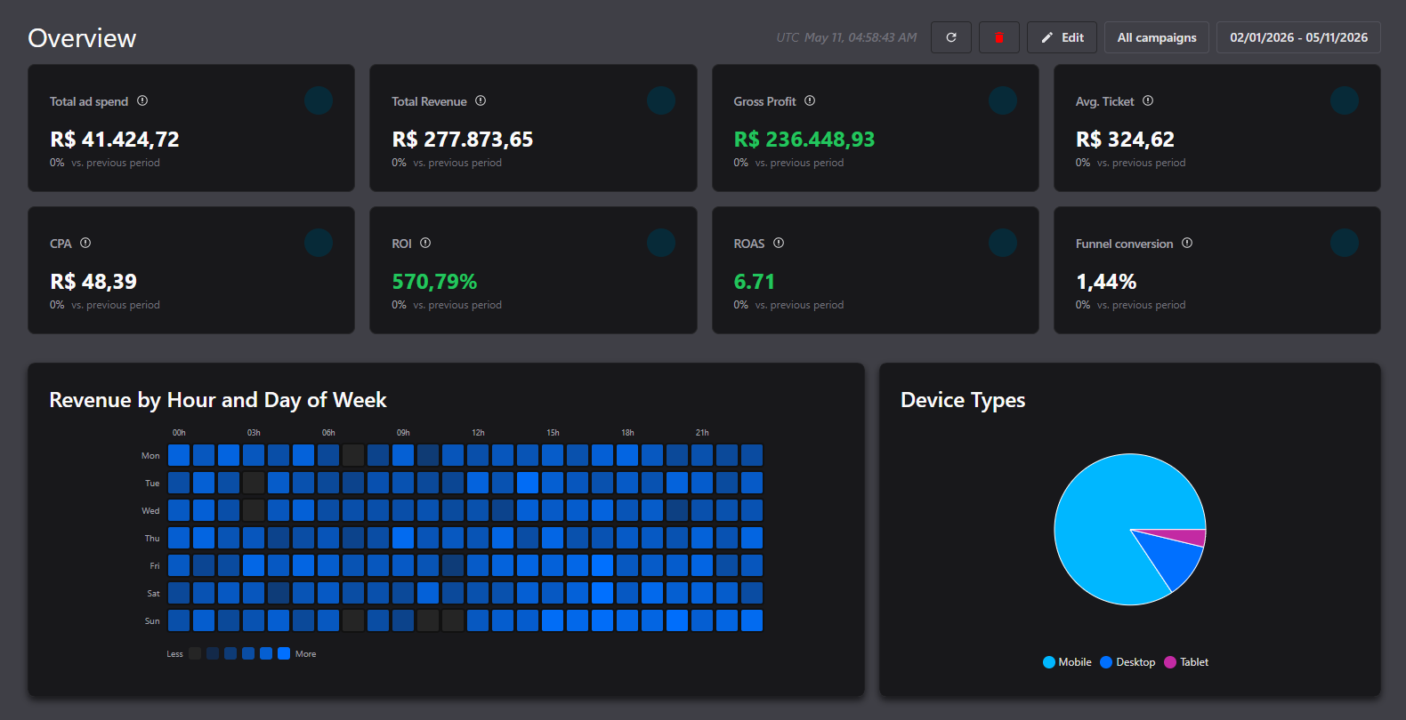Image resolution: width=1406 pixels, height=720 pixels.
Task: Toggle the Tablet legend item
Action: [x=1186, y=662]
